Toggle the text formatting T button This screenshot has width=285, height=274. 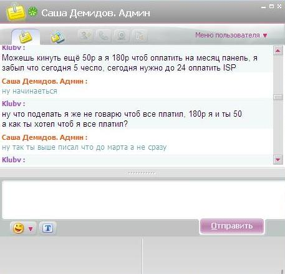(x=47, y=228)
